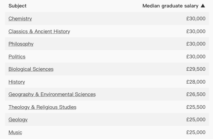Image resolution: width=213 pixels, height=139 pixels.
Task: Select the Geology subject link
Action: [18, 119]
